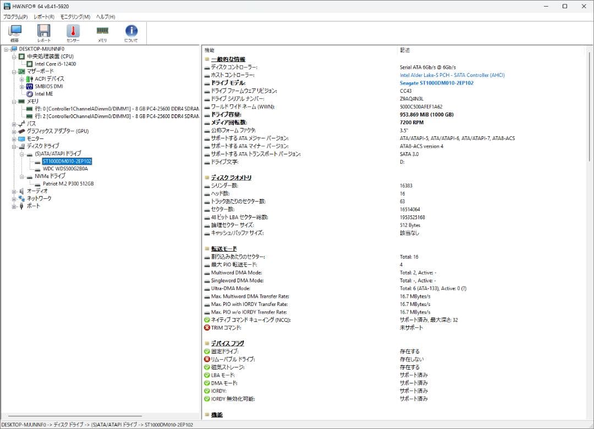
Task: Click the red X icon beside TRIM コマンド
Action: point(207,327)
